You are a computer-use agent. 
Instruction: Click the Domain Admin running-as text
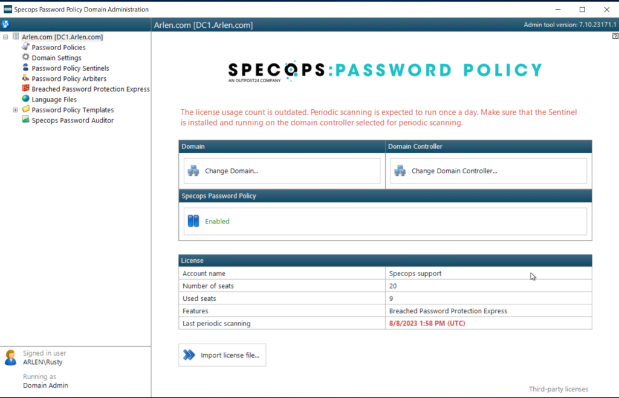pyautogui.click(x=45, y=385)
